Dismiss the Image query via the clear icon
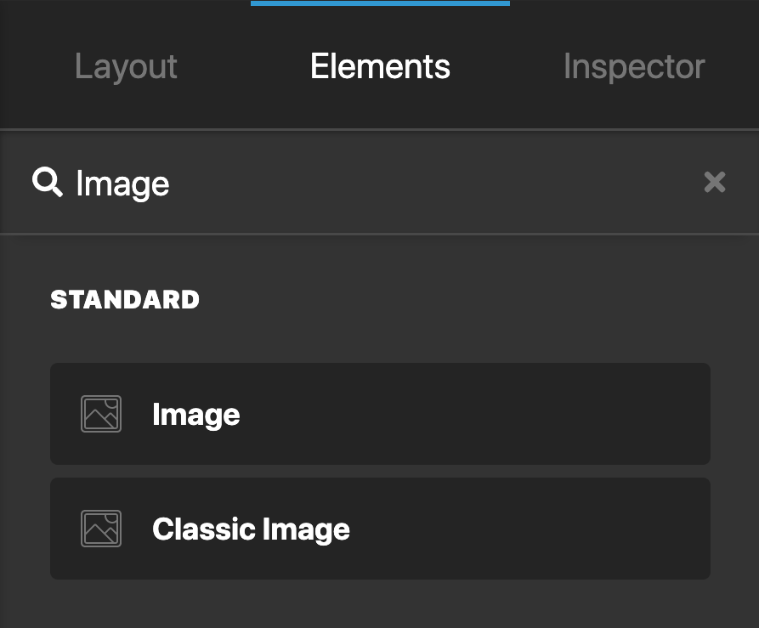Image resolution: width=759 pixels, height=628 pixels. tap(715, 183)
